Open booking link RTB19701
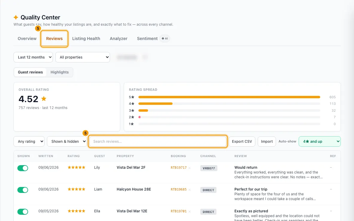 pyautogui.click(x=178, y=211)
